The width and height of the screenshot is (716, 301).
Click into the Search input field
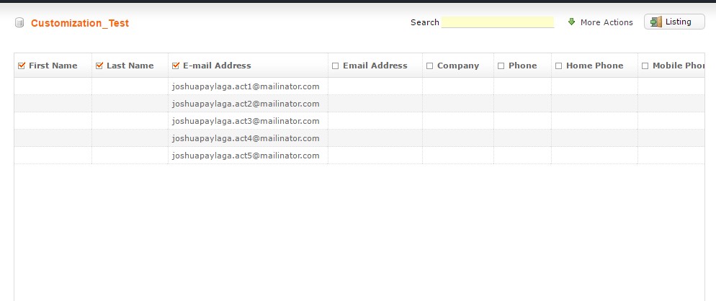coord(497,22)
